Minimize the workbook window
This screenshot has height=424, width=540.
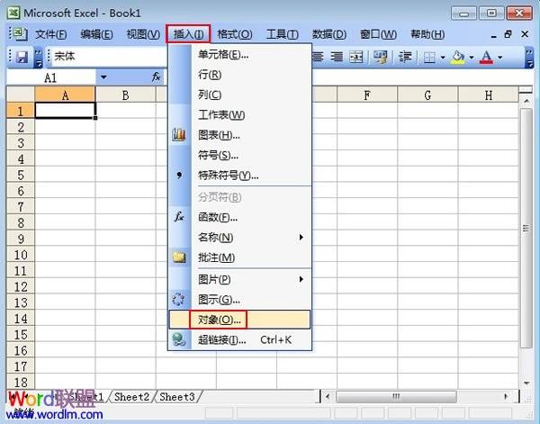[x=493, y=35]
